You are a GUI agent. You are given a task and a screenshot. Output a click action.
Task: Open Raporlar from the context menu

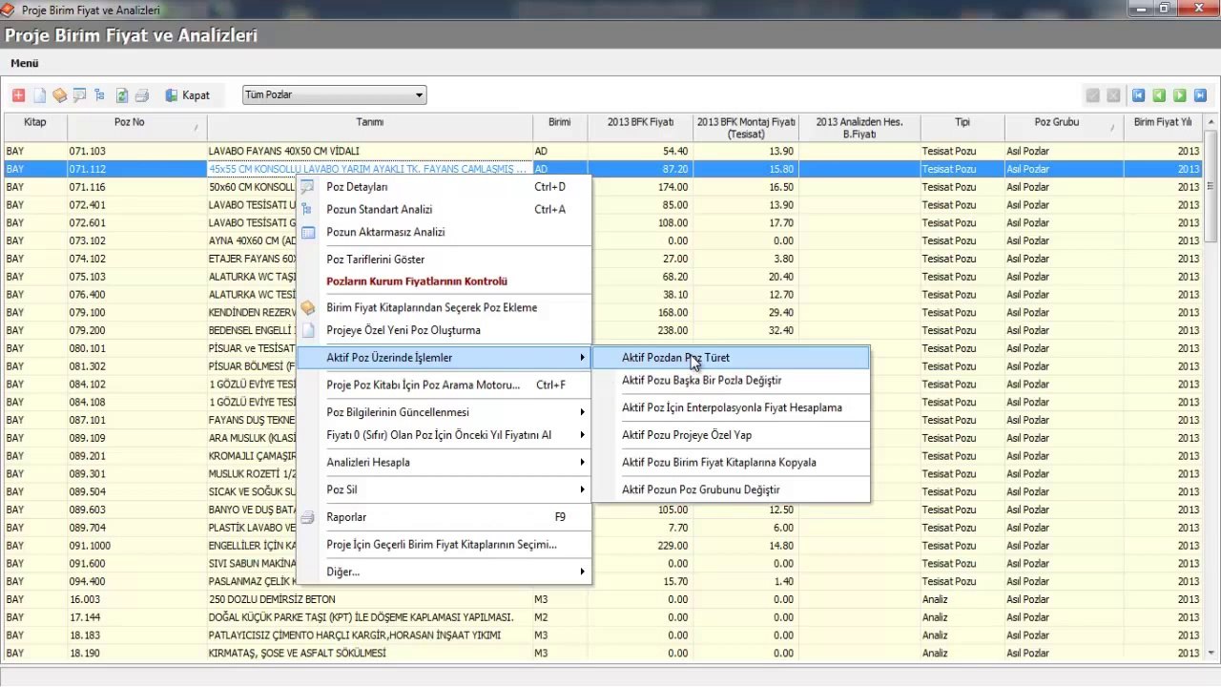pos(445,517)
